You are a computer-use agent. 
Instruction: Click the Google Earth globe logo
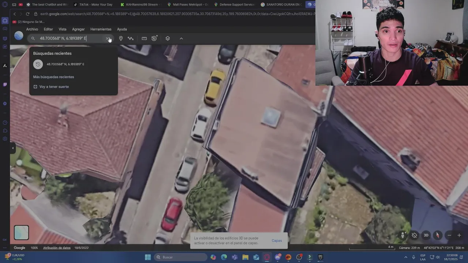[19, 36]
